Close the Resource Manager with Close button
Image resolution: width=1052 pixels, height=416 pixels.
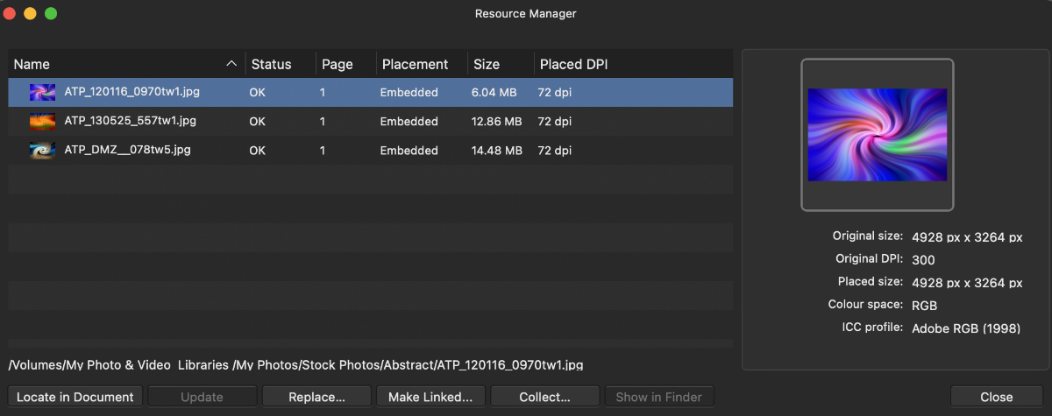(x=997, y=397)
